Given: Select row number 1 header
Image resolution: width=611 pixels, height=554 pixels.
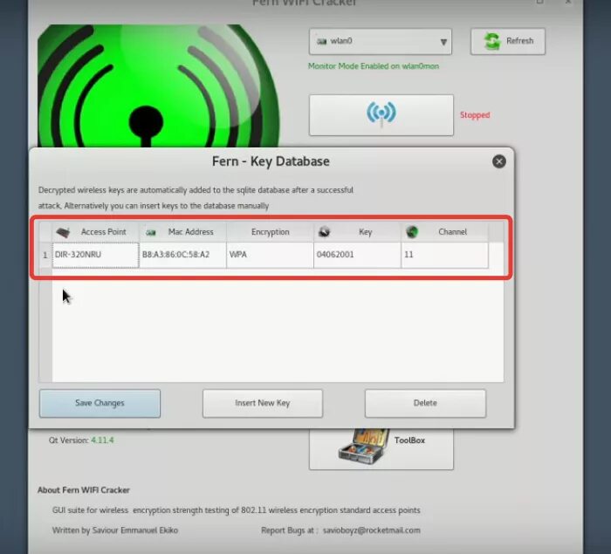Looking at the screenshot, I should click(x=45, y=255).
